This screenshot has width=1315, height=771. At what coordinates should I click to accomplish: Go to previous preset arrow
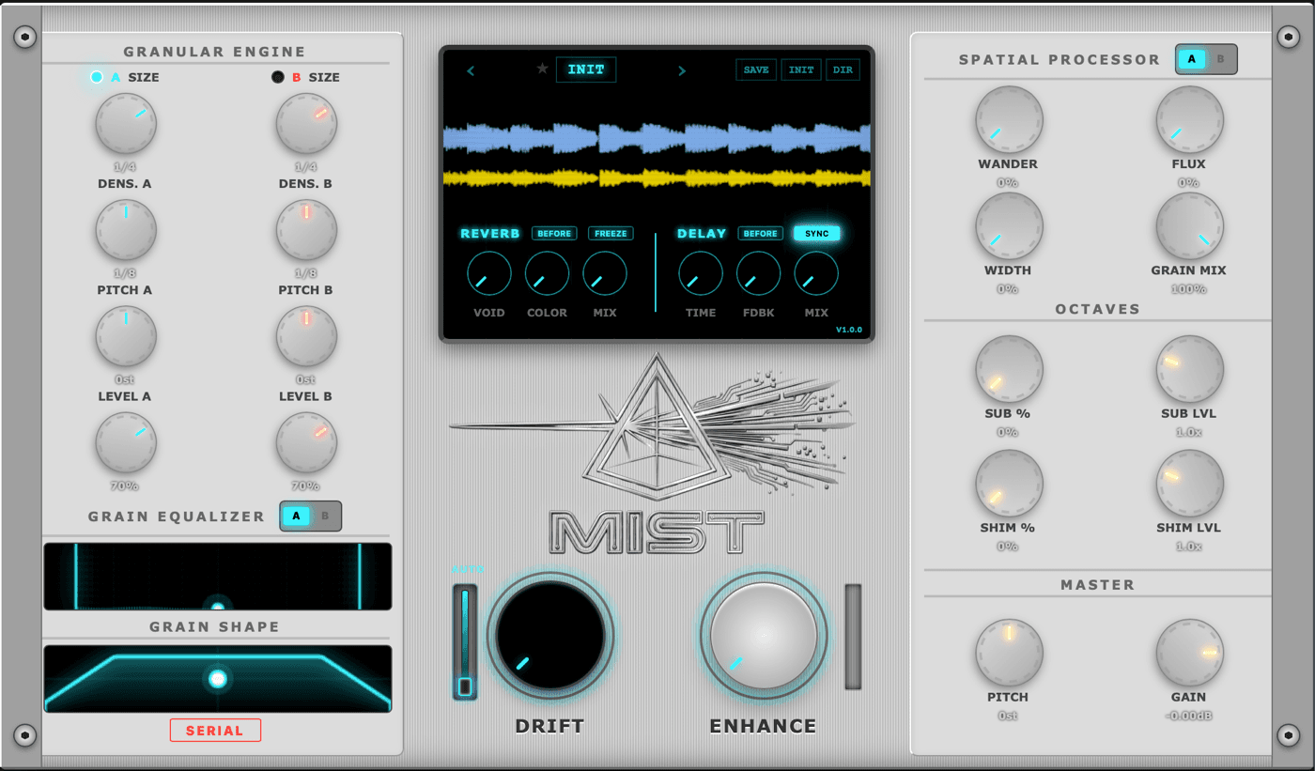tap(471, 70)
